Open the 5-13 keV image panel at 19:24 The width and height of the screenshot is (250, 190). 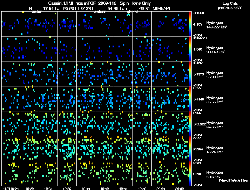pyautogui.click(x=11, y=173)
